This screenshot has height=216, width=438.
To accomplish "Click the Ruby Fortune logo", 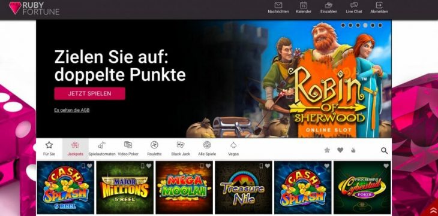I will pyautogui.click(x=34, y=8).
